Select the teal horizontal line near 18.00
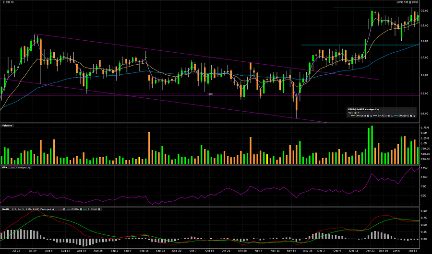This screenshot has width=432, height=254. (x=360, y=45)
